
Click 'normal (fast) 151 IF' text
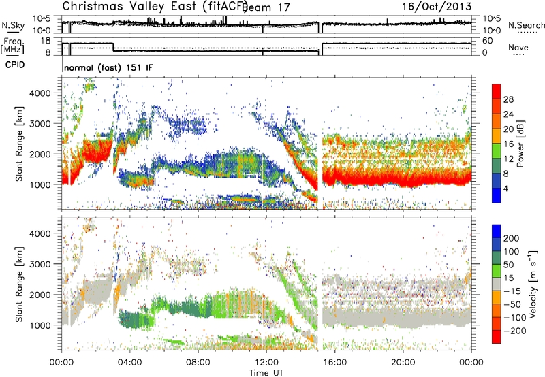point(108,67)
